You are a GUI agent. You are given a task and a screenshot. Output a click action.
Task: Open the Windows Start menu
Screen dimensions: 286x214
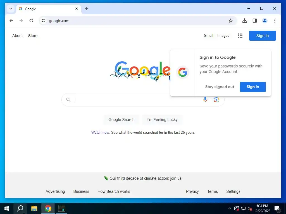[x=7, y=208]
